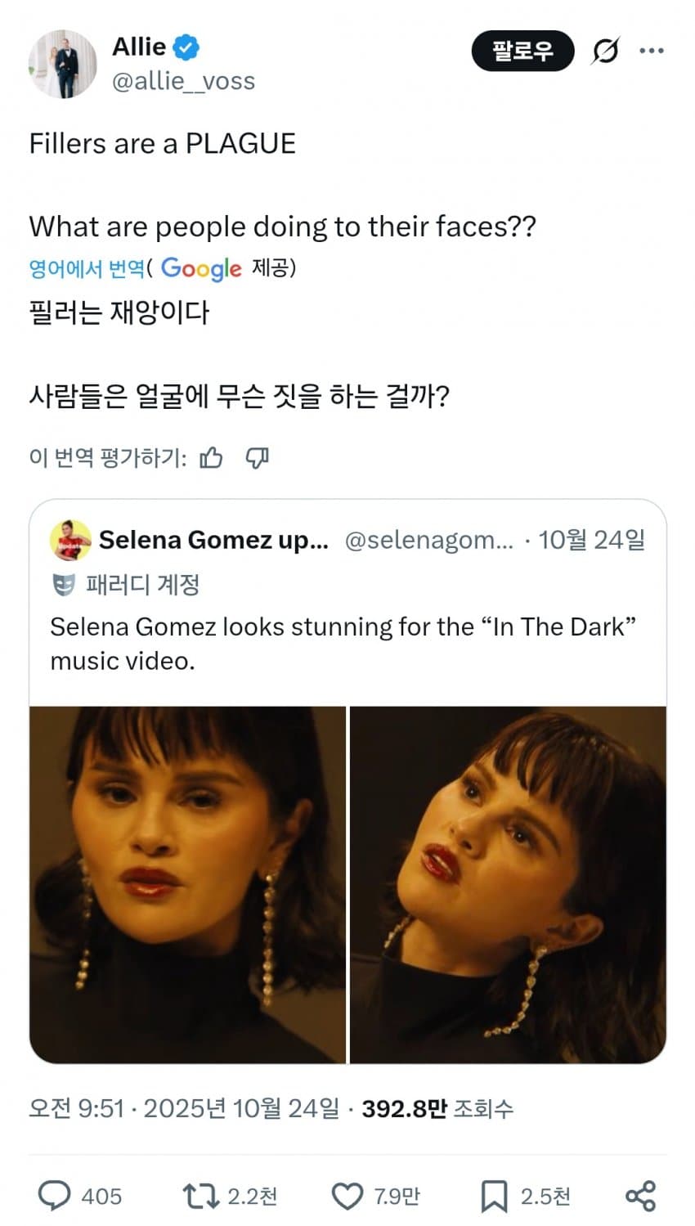Open Allie's profile picture
The height and width of the screenshot is (1226, 695).
[63, 64]
